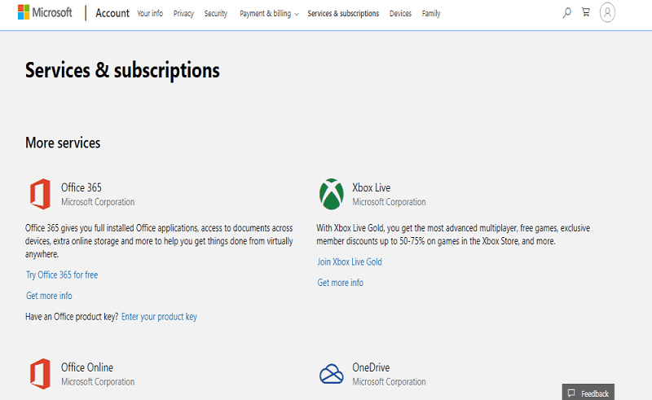Click the Xbox Live logo icon
Image resolution: width=652 pixels, height=400 pixels.
point(331,194)
